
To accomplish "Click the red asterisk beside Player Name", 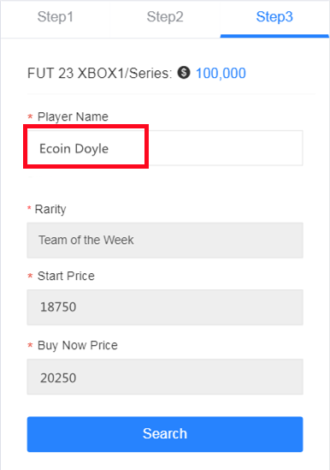I will (x=30, y=116).
